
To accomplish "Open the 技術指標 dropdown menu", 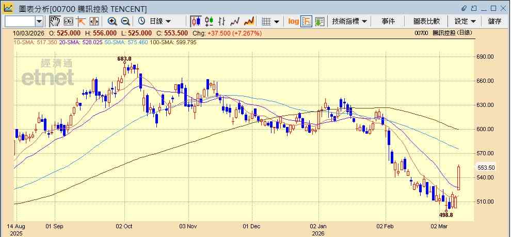I will point(349,22).
